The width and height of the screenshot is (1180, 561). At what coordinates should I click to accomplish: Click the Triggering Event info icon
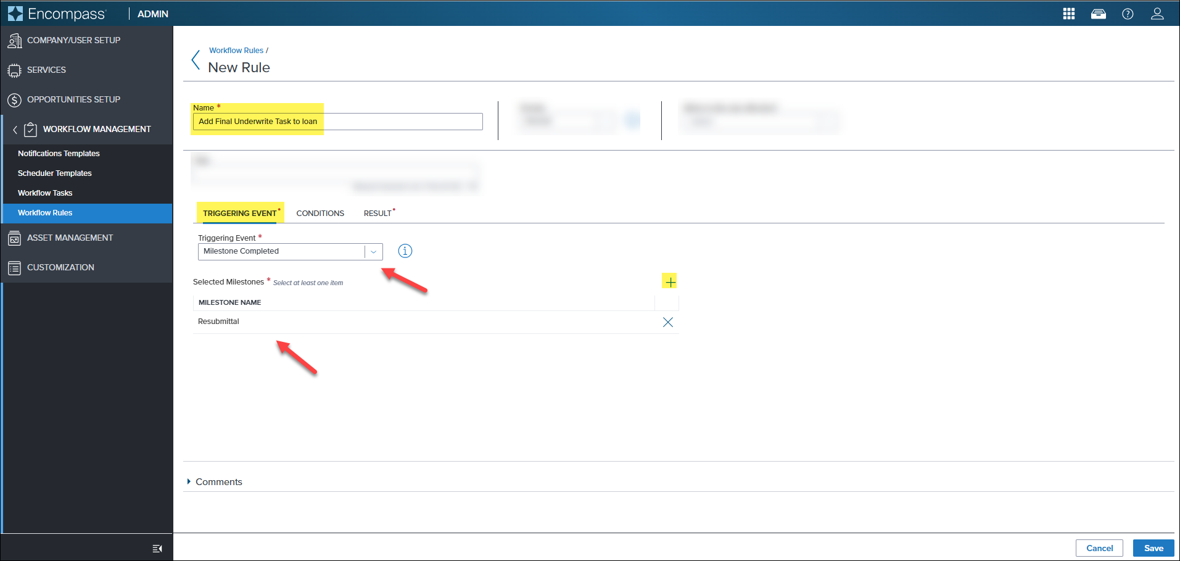tap(405, 251)
